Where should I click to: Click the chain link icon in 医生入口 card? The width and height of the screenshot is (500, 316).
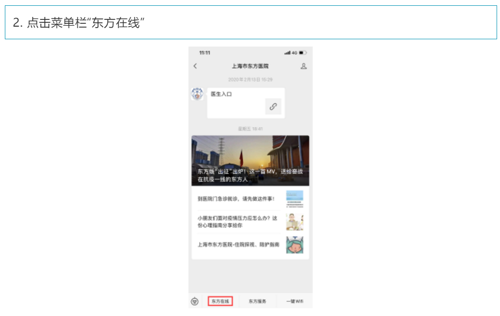pos(273,107)
